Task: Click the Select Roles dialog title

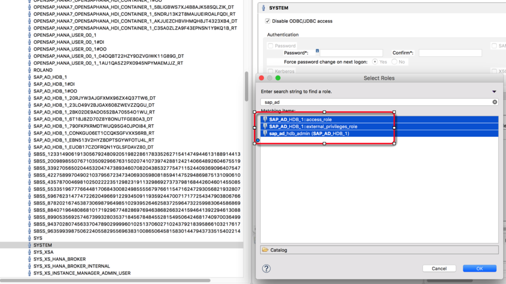Action: (379, 78)
